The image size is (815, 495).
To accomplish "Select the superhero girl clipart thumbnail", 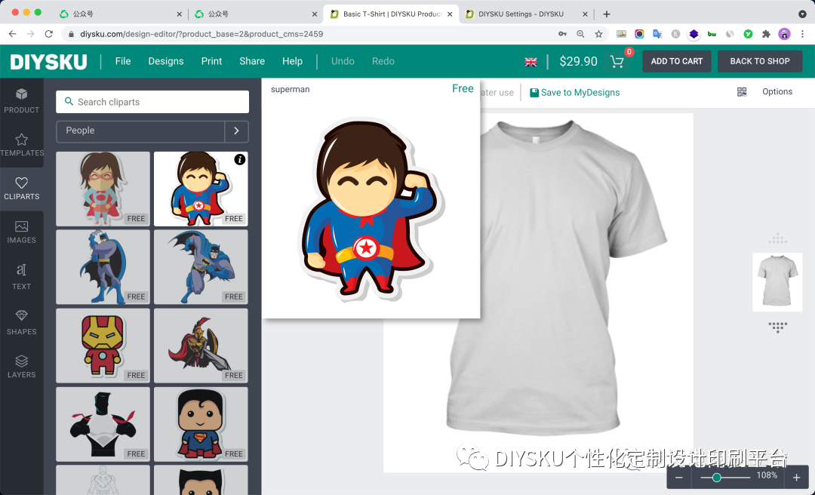I will tap(103, 189).
